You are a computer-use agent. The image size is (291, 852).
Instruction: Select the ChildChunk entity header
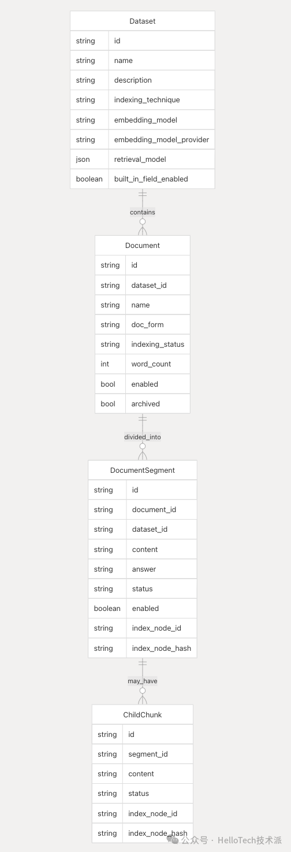coord(143,715)
